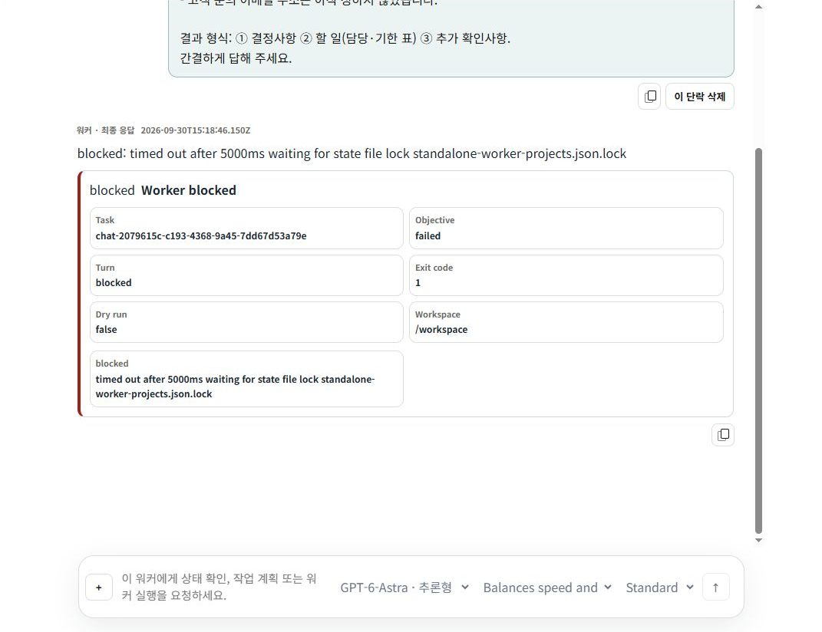
Task: Click the Turn 'blocked' value
Action: click(114, 282)
